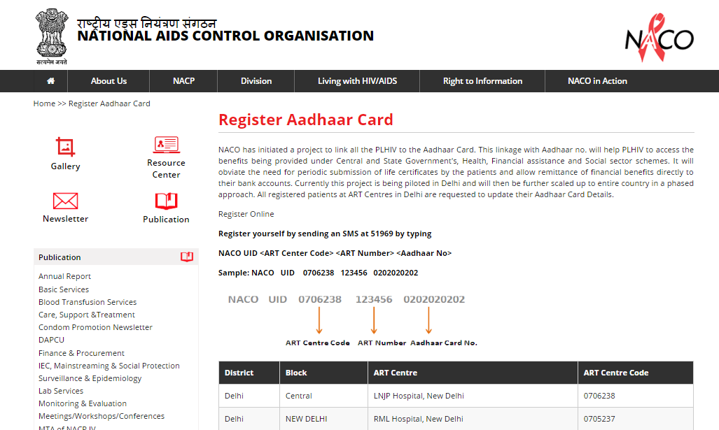Open Condom Promotion Newsletter link
719x430 pixels.
point(95,327)
